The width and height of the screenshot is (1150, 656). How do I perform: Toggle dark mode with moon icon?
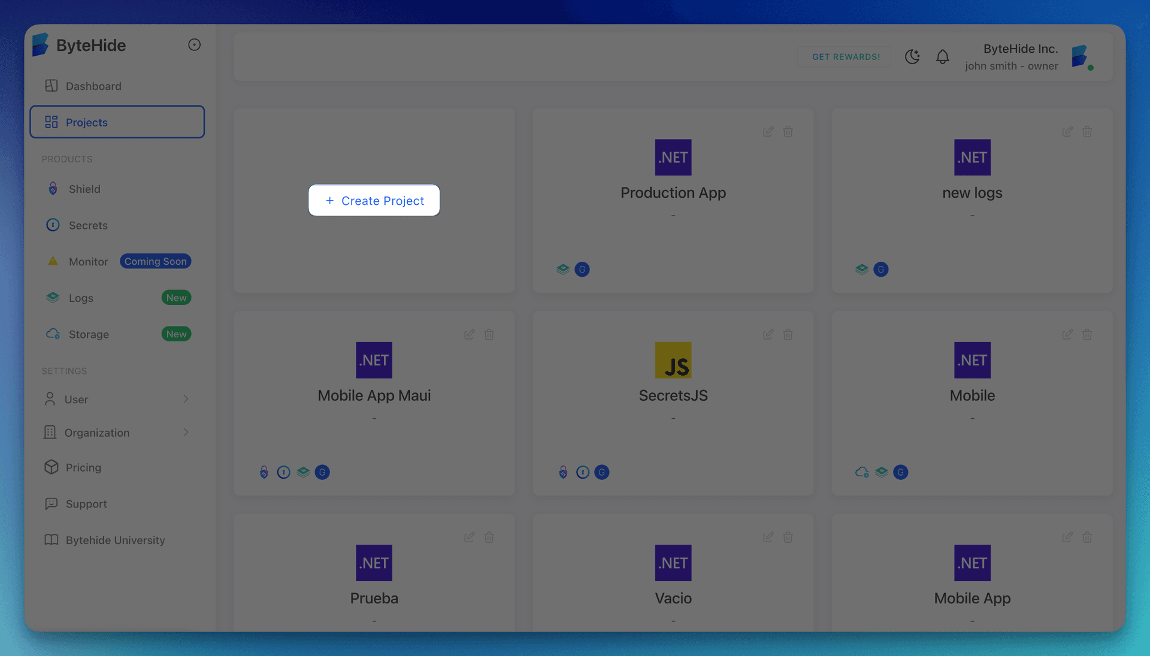912,56
